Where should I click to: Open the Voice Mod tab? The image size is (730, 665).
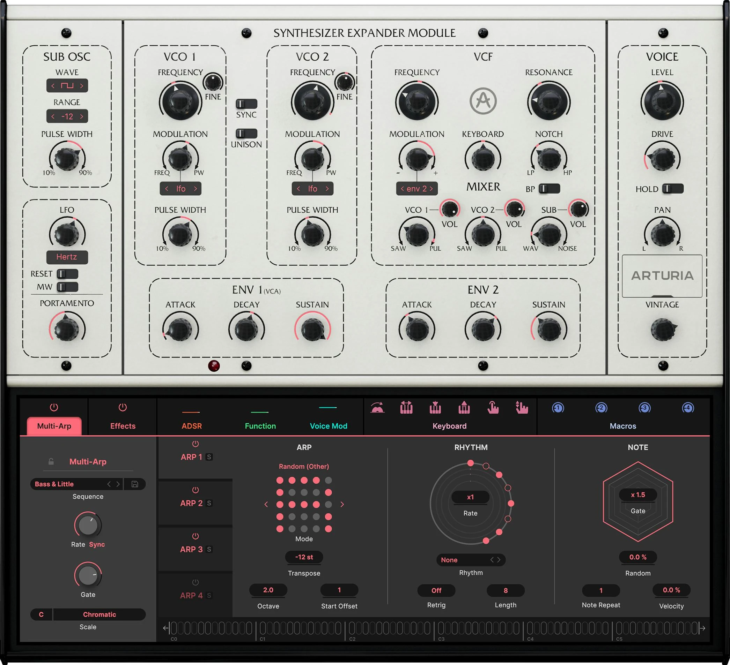pyautogui.click(x=329, y=426)
